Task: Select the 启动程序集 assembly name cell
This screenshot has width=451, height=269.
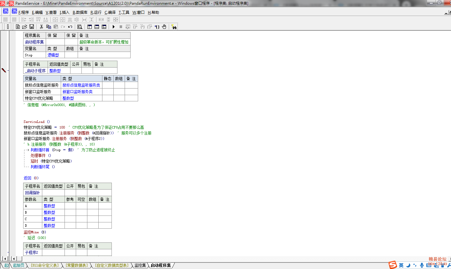Action: coord(34,42)
